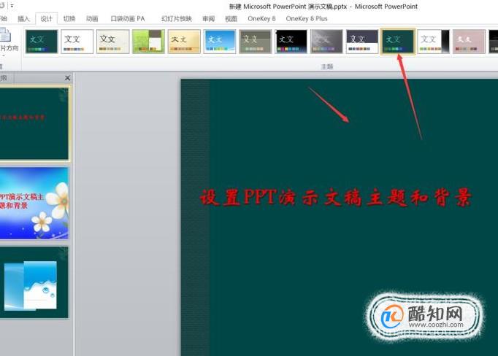Select the 设计 ribbon tab
498x356 pixels.
pos(47,19)
